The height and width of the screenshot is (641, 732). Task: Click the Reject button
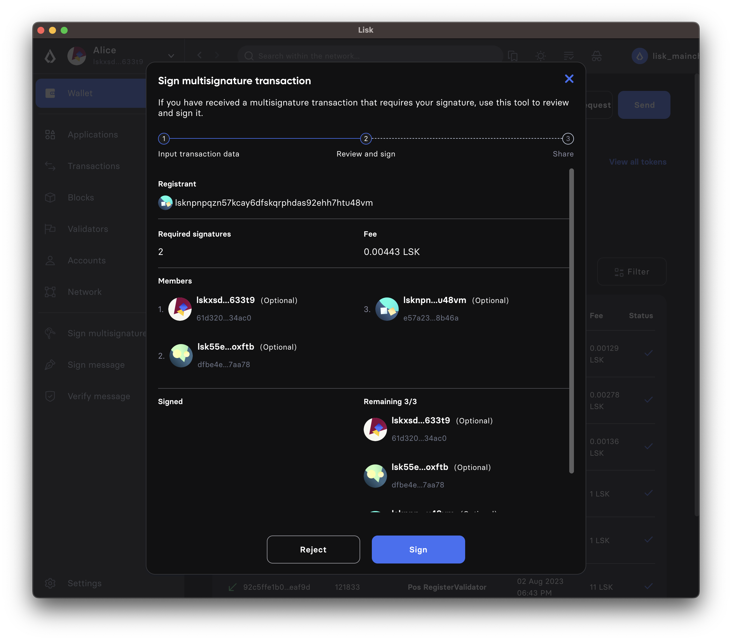click(313, 550)
